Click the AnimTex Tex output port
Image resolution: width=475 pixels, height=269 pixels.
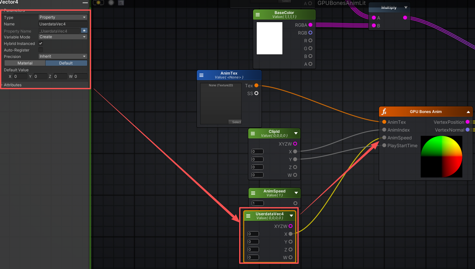coord(256,85)
